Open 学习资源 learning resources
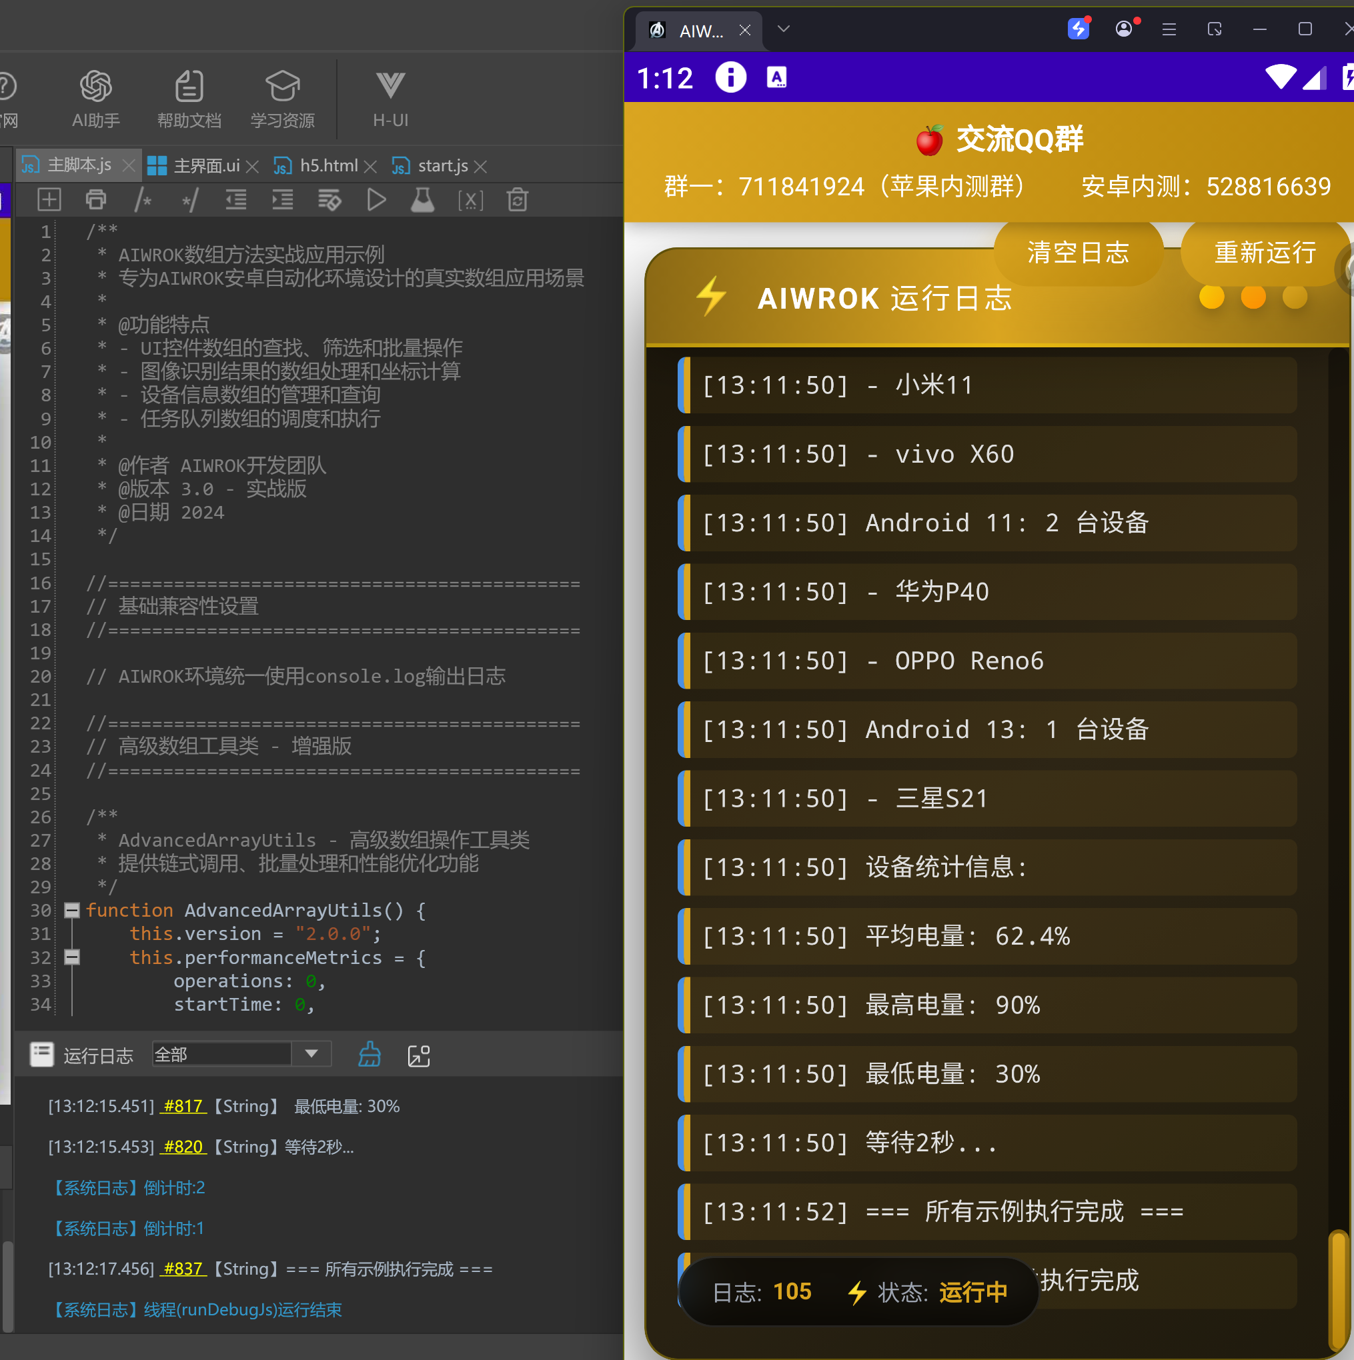The height and width of the screenshot is (1360, 1354). click(x=282, y=99)
